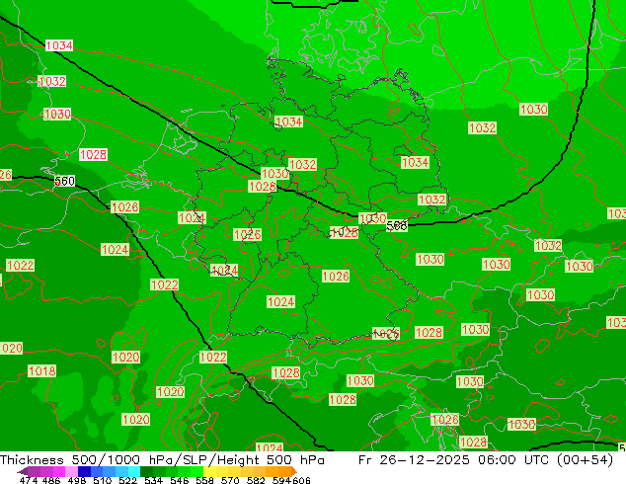Click the "570" legend value
Screen dimensions: 626x484
click(230, 480)
